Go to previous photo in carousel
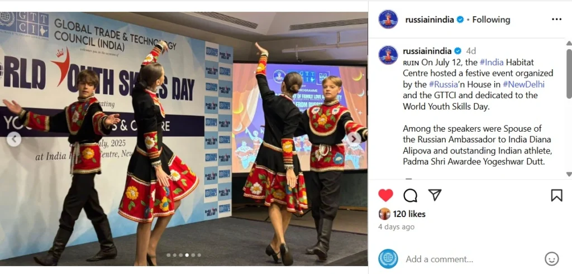The image size is (572, 274). click(14, 139)
